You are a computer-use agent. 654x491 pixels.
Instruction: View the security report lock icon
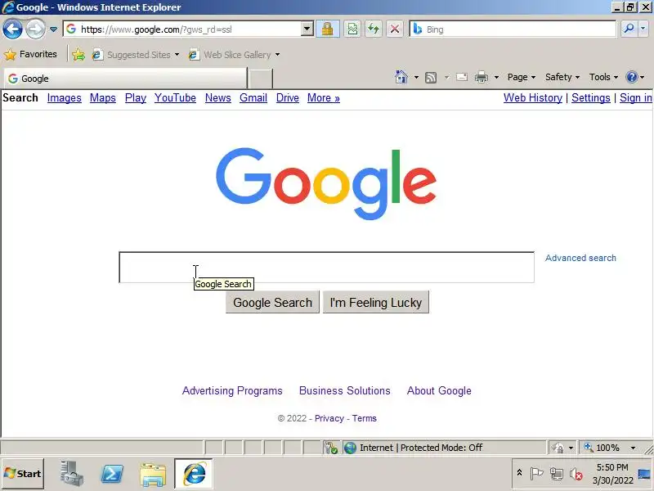point(328,29)
